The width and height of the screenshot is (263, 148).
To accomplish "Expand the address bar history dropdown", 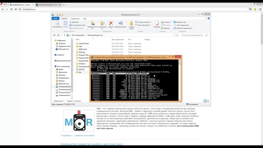I will click(174, 35).
